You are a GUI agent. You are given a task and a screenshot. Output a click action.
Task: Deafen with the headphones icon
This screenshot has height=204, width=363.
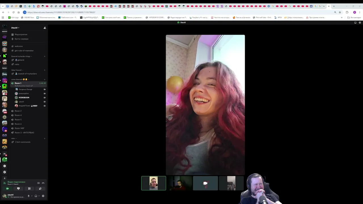pos(36,196)
